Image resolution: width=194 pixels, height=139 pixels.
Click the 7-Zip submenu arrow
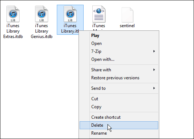pos(154,51)
